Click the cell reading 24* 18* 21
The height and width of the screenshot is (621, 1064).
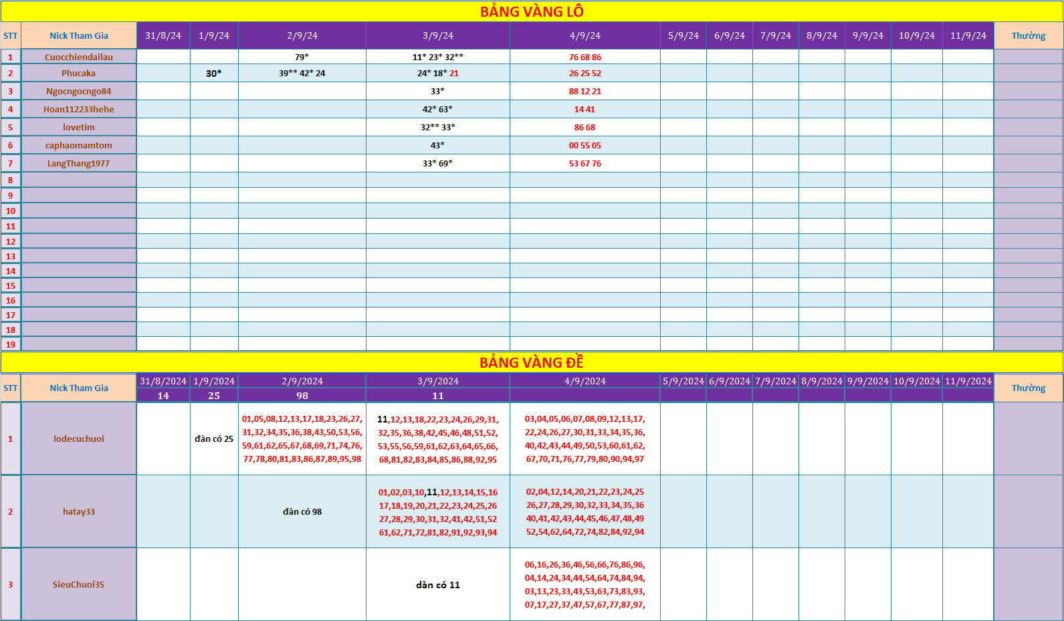(438, 73)
